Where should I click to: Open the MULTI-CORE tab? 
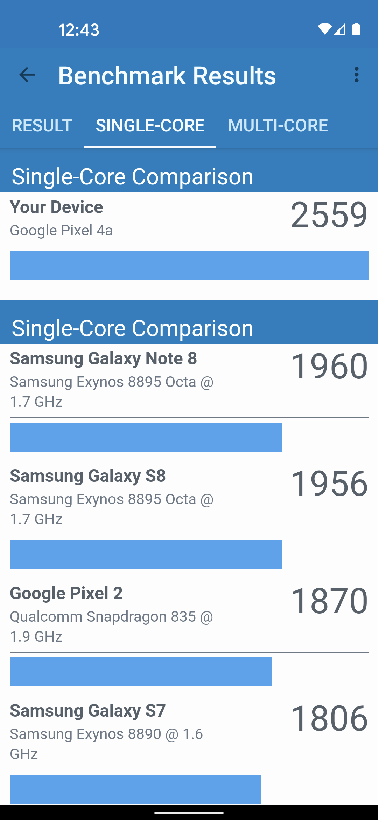click(x=278, y=125)
